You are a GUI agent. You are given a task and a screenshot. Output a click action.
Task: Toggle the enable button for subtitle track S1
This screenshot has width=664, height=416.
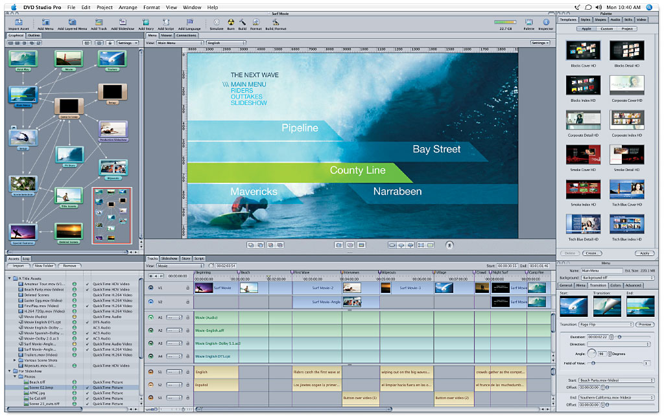tap(151, 372)
